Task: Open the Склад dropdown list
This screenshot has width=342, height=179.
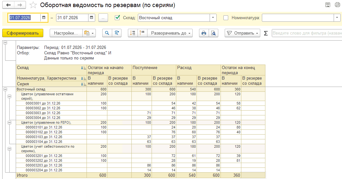Action: click(213, 18)
